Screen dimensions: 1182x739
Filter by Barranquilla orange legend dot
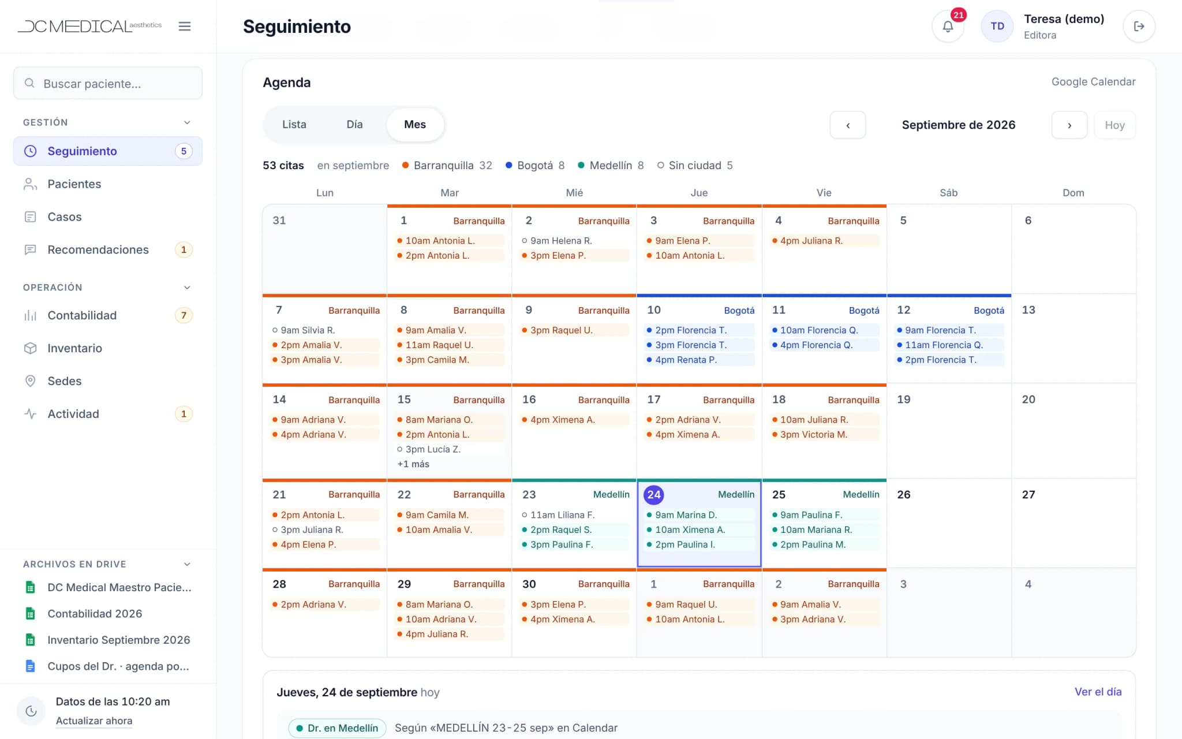[406, 166]
